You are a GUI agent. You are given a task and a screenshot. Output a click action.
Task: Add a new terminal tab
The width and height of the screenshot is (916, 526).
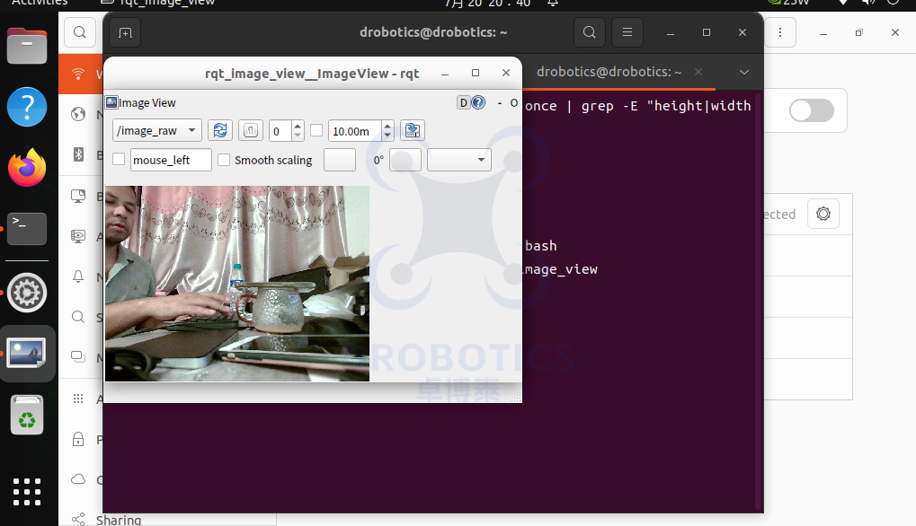pyautogui.click(x=125, y=32)
